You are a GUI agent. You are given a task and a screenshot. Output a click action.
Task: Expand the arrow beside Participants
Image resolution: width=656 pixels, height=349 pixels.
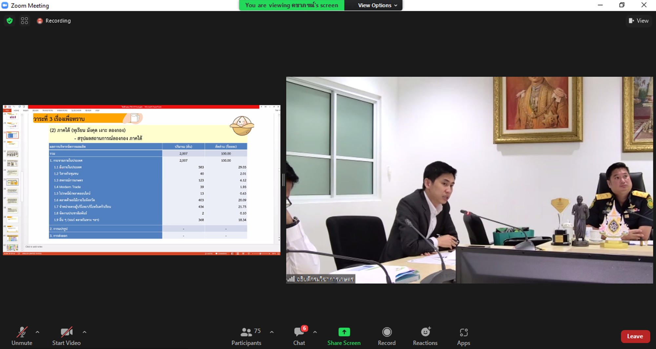coord(272,332)
